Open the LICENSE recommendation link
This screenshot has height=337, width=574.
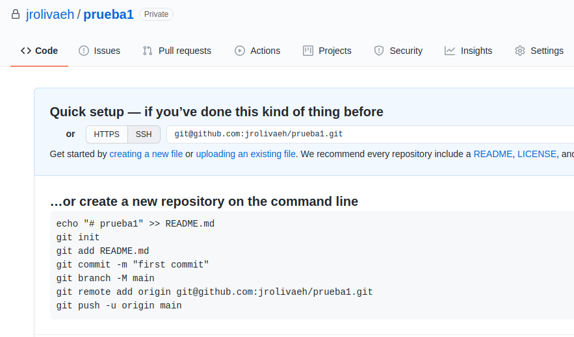[537, 154]
